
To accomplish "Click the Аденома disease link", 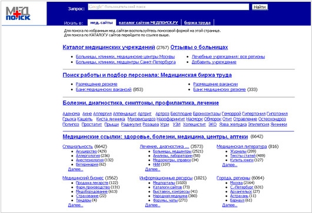I will (71, 114).
